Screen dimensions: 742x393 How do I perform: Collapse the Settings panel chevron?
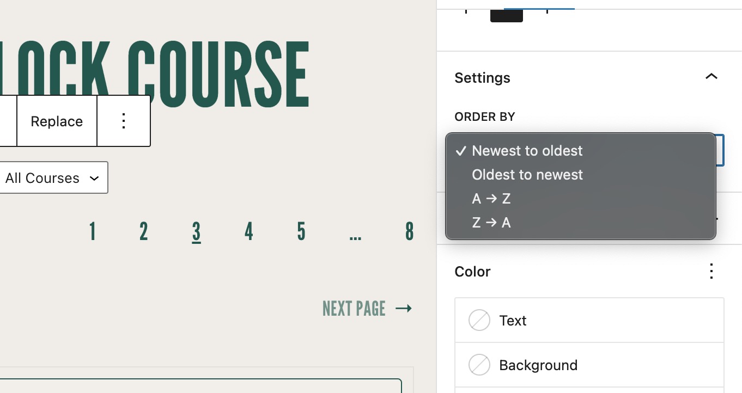tap(711, 77)
